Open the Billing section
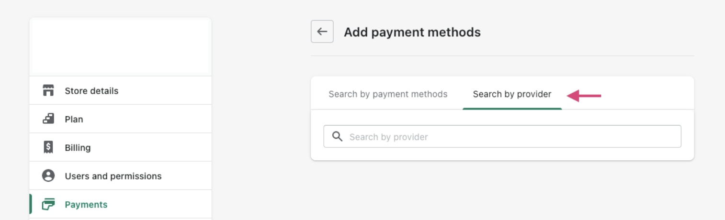725x220 pixels. (x=78, y=148)
